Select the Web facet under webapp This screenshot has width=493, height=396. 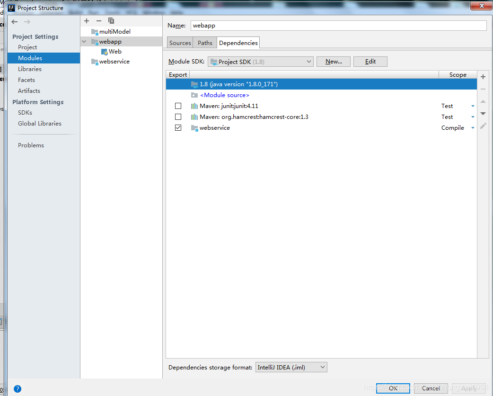click(x=111, y=52)
